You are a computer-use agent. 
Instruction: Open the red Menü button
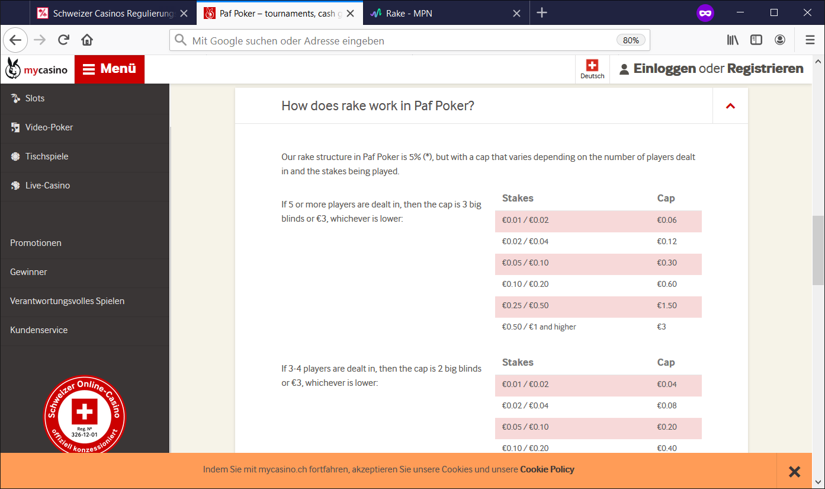110,69
